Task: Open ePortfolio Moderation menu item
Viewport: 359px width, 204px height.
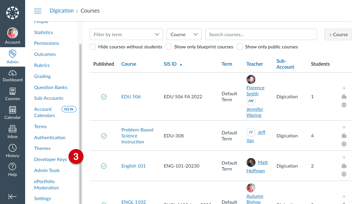Action: point(46,185)
